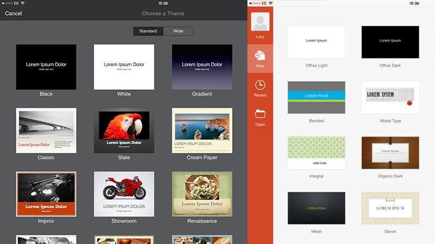The height and width of the screenshot is (244, 435).
Task: Pick the Renaissance theme thumbnail
Action: pos(202,194)
